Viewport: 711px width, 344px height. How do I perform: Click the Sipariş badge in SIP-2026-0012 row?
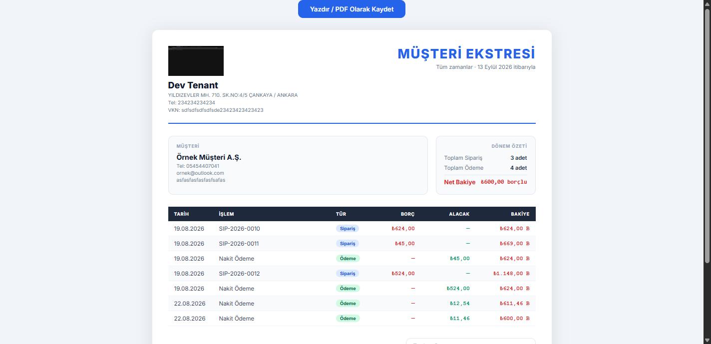pyautogui.click(x=348, y=274)
